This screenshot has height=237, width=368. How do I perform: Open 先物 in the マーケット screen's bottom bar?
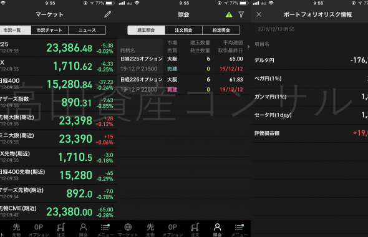[x=16, y=230]
